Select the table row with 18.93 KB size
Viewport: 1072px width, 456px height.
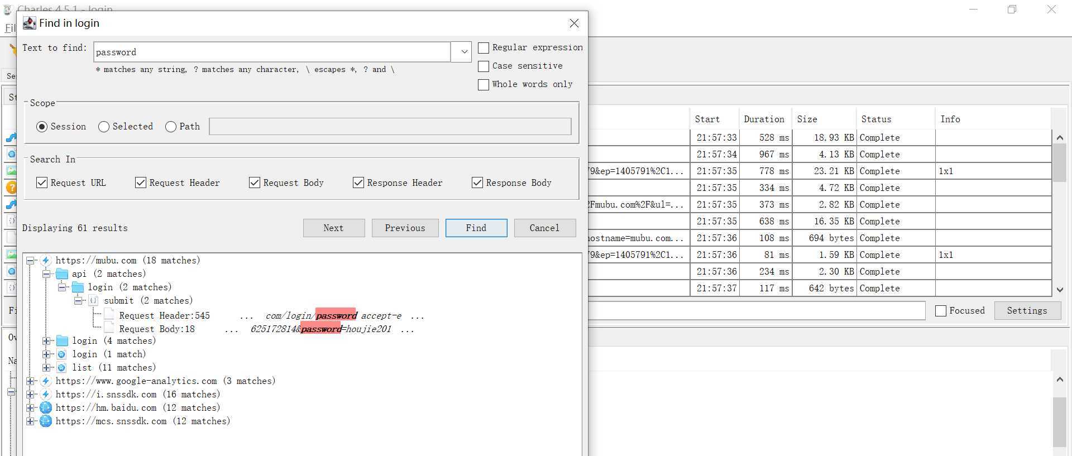[x=820, y=137]
